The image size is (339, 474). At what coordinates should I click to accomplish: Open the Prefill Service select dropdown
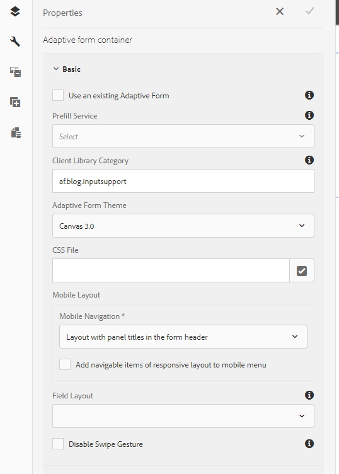[183, 136]
